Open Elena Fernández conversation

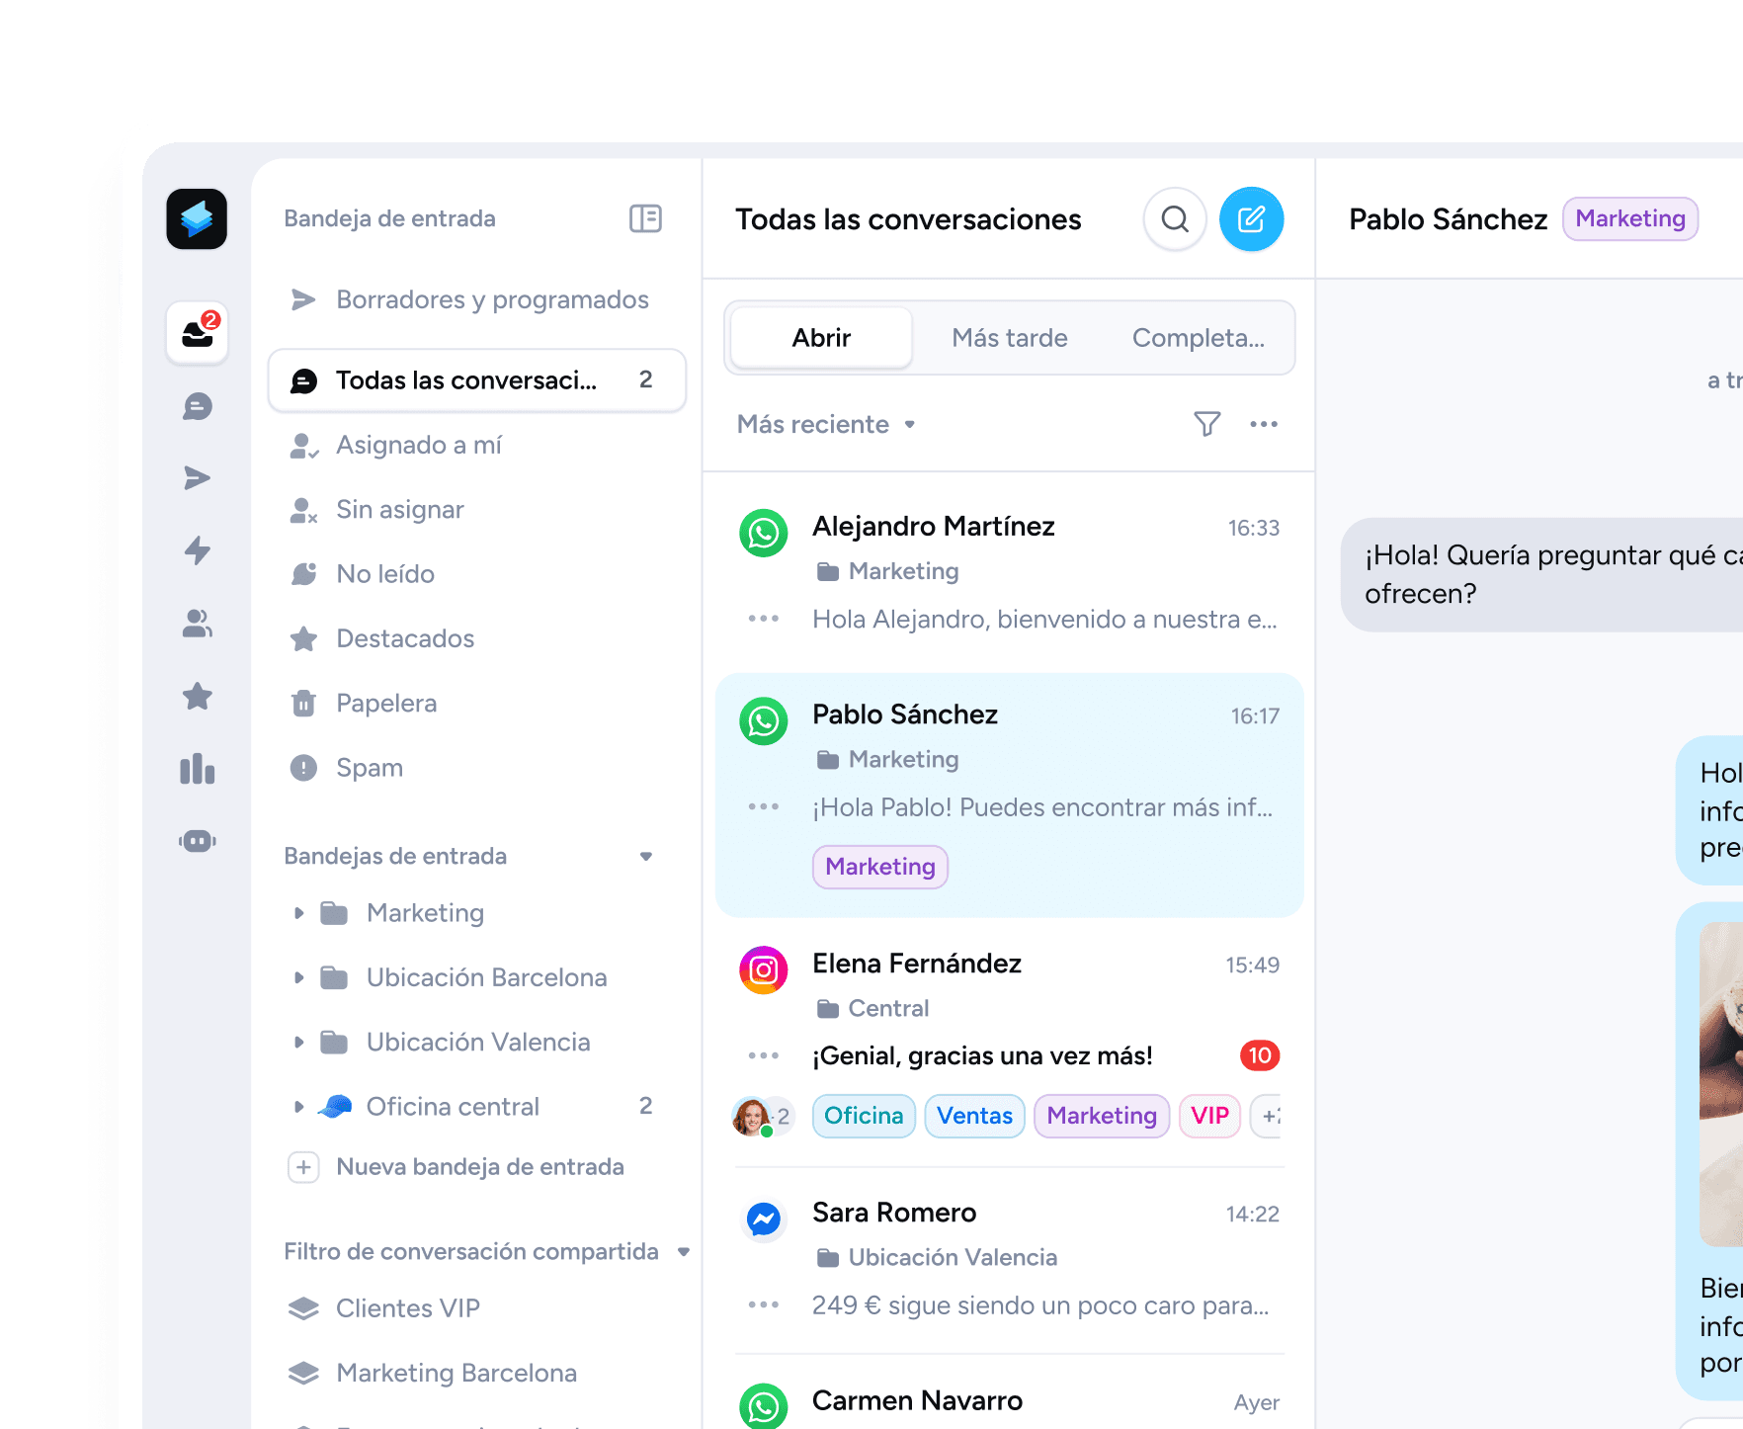click(x=1009, y=1044)
